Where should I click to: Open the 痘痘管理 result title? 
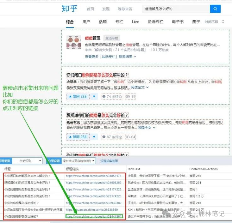coord(93,38)
